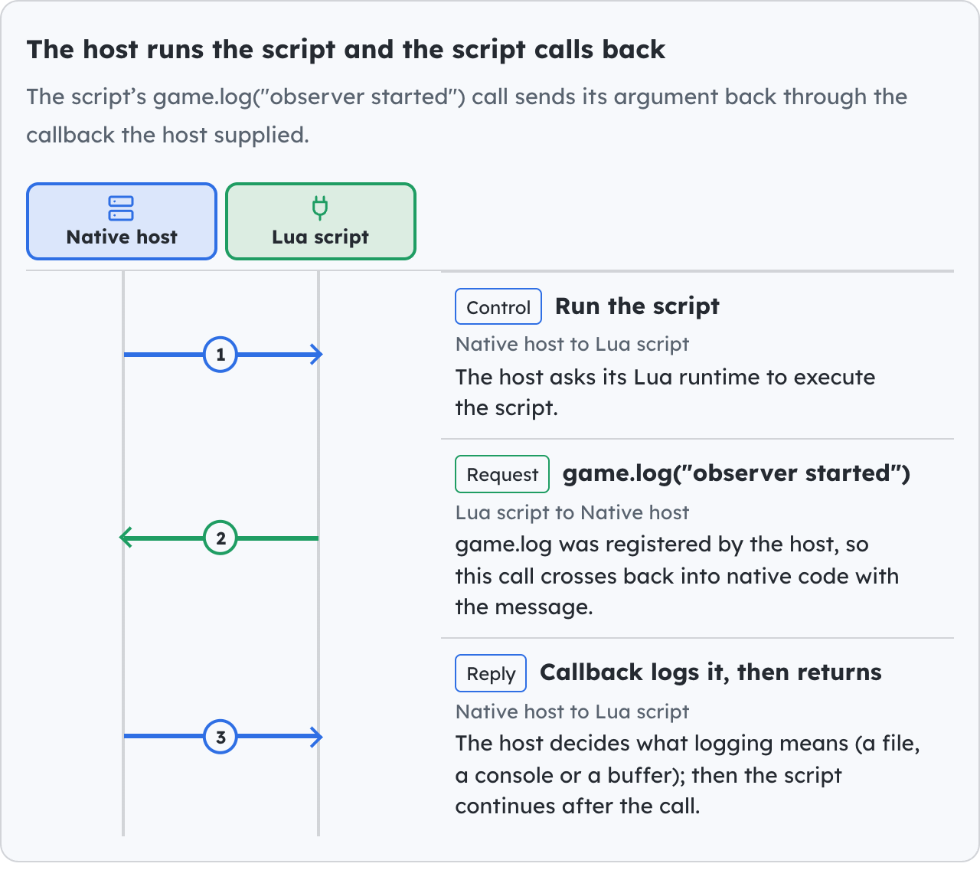The height and width of the screenshot is (893, 980).
Task: Select step 3 circle marker
Action: [220, 737]
